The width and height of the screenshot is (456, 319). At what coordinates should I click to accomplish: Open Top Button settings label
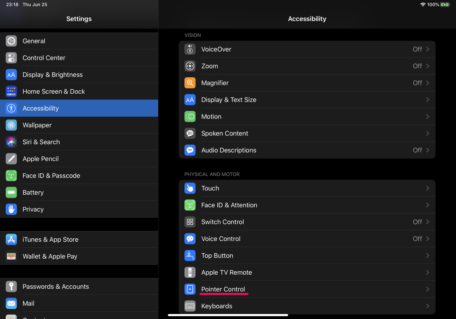[217, 256]
